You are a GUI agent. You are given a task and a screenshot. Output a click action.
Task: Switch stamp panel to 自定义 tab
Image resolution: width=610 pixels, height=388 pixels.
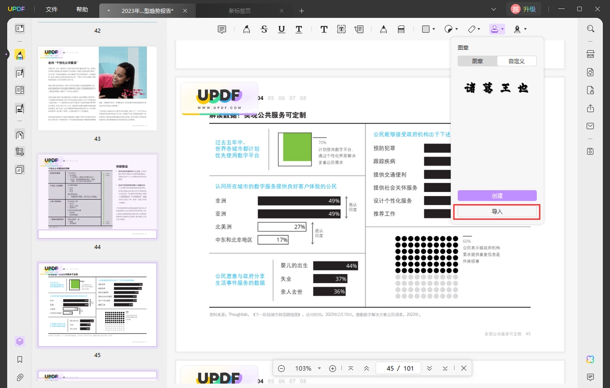coord(516,61)
